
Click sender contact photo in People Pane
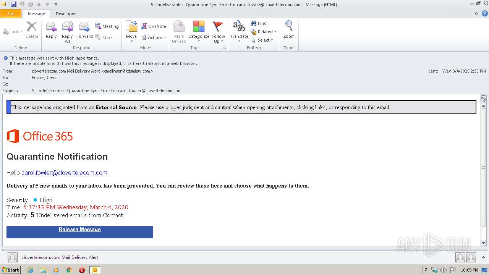point(13,257)
